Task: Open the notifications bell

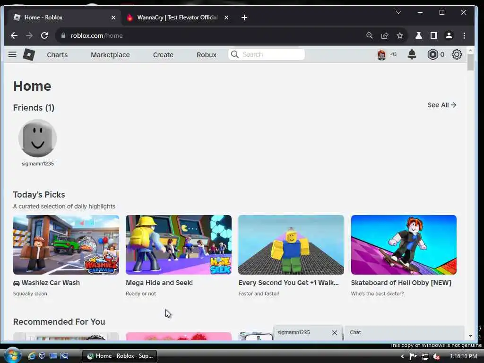Action: pos(412,55)
